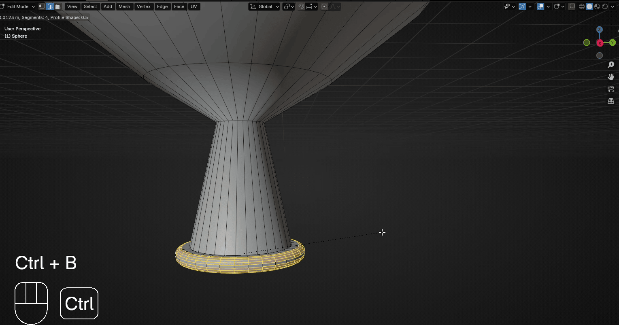Switch to rendered viewport shading
This screenshot has width=619, height=325.
604,6
